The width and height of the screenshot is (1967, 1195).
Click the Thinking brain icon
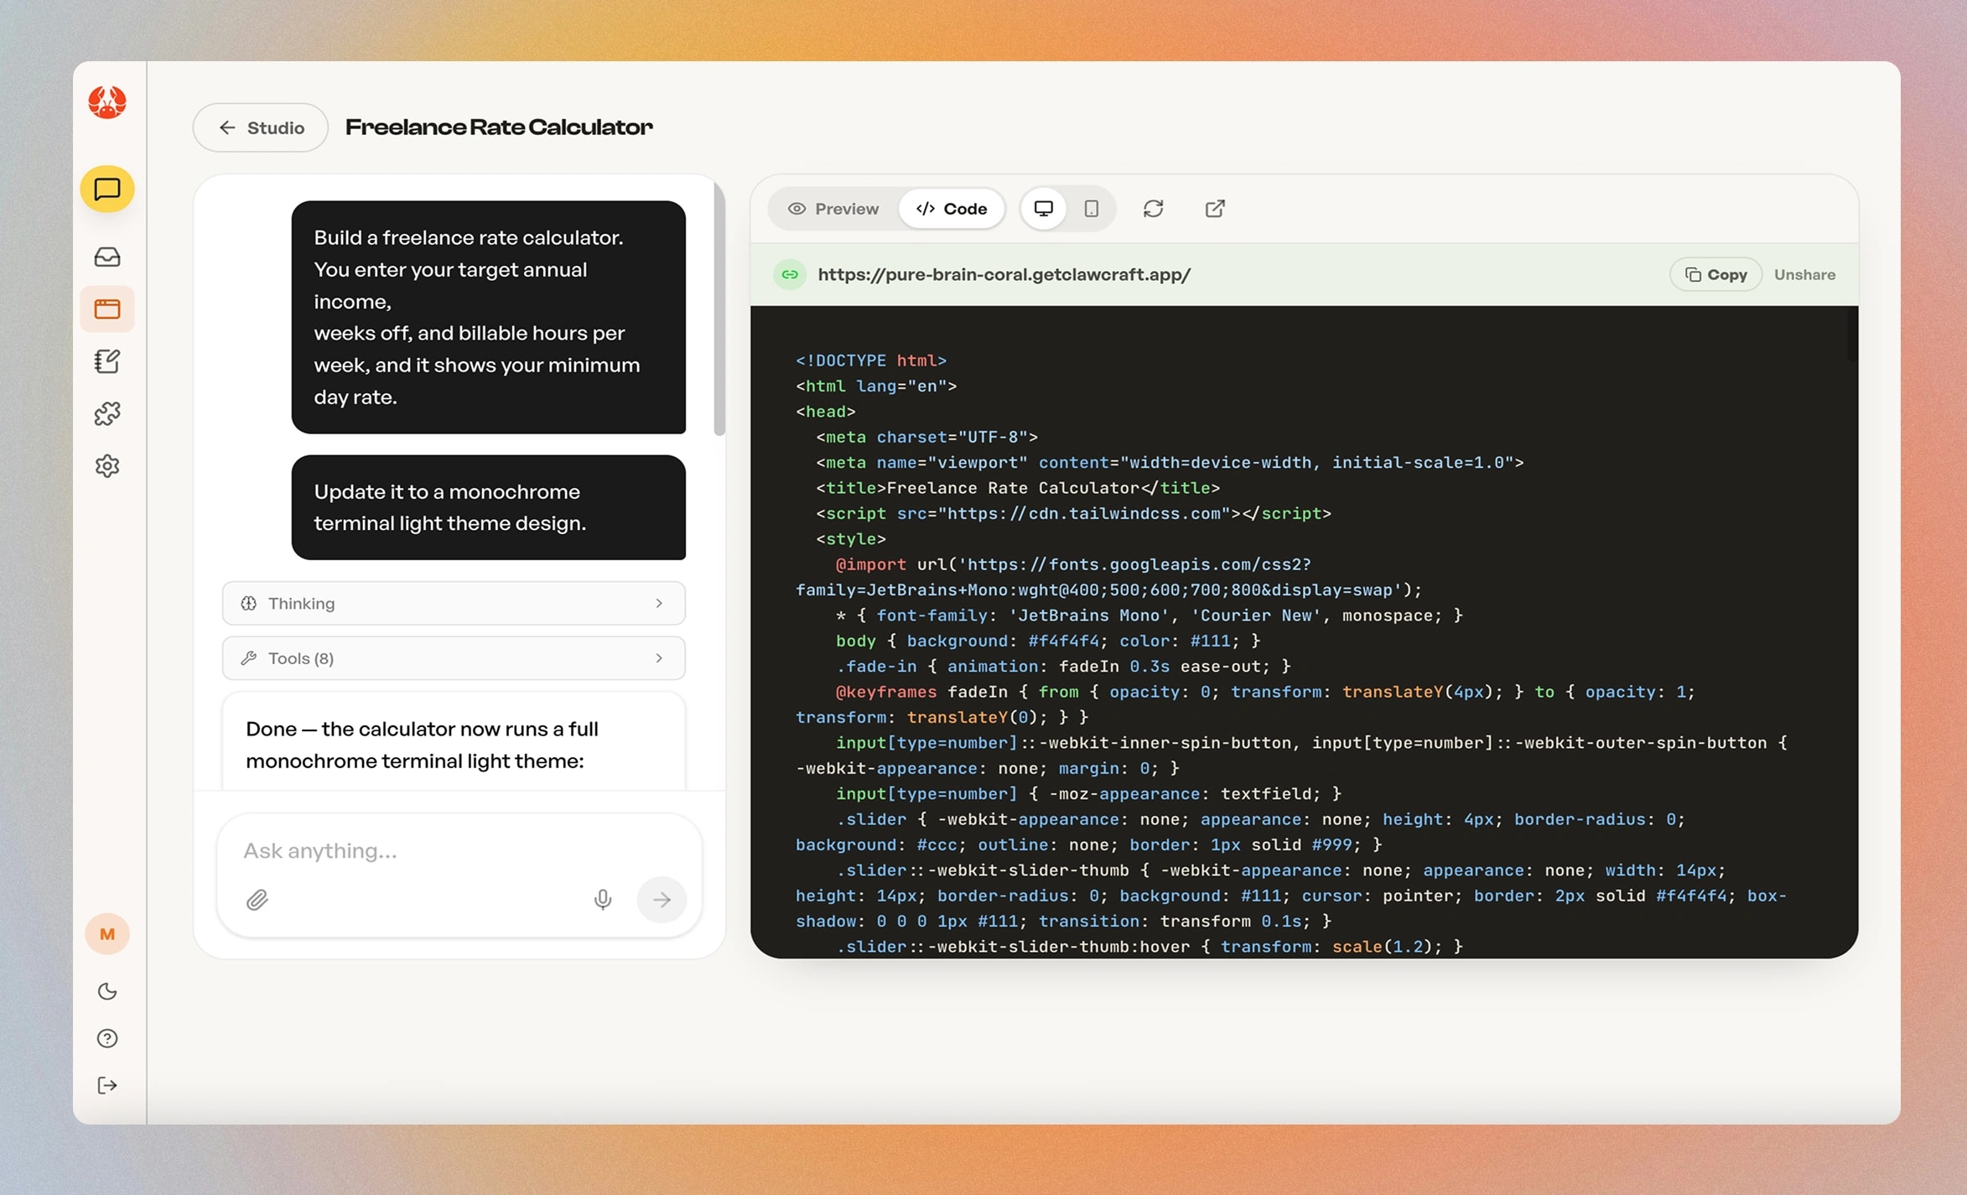coord(248,603)
